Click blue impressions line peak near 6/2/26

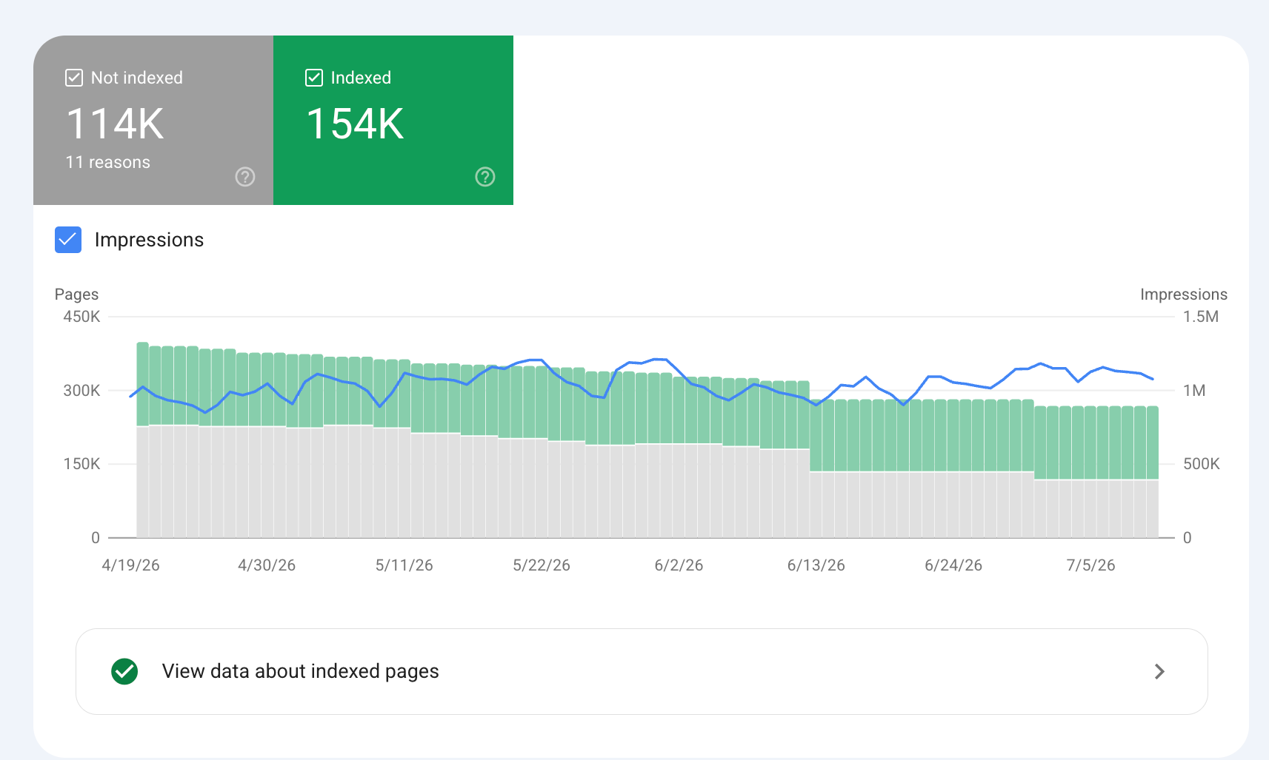click(x=660, y=360)
